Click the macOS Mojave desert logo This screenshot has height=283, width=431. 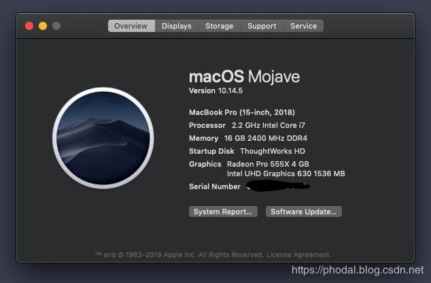[x=103, y=138]
